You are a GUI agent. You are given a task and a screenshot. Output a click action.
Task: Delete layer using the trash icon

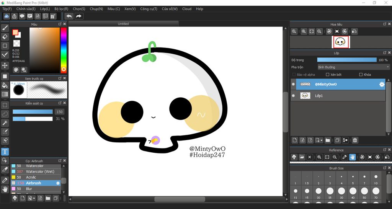(x=355, y=140)
